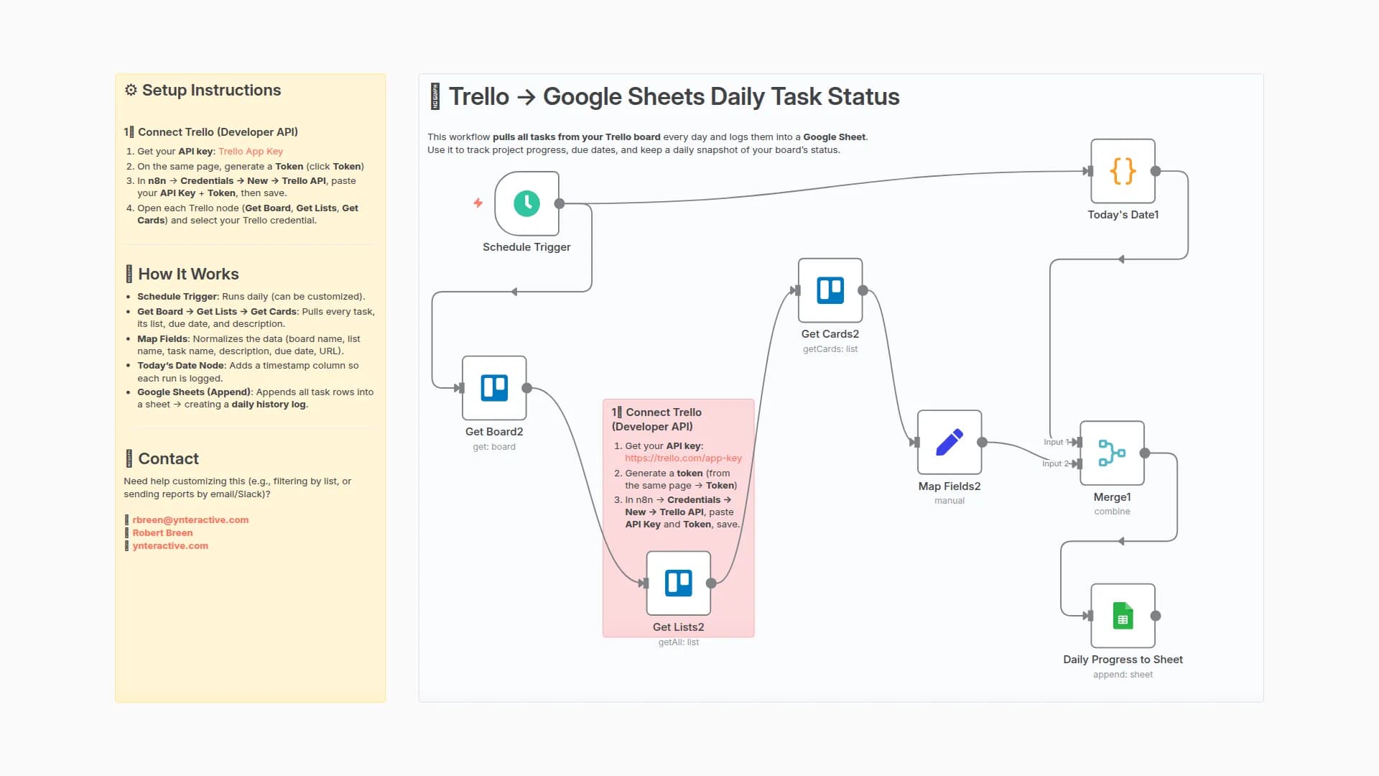The height and width of the screenshot is (776, 1379).
Task: Open the Get Lists2 Trello node
Action: tap(678, 583)
